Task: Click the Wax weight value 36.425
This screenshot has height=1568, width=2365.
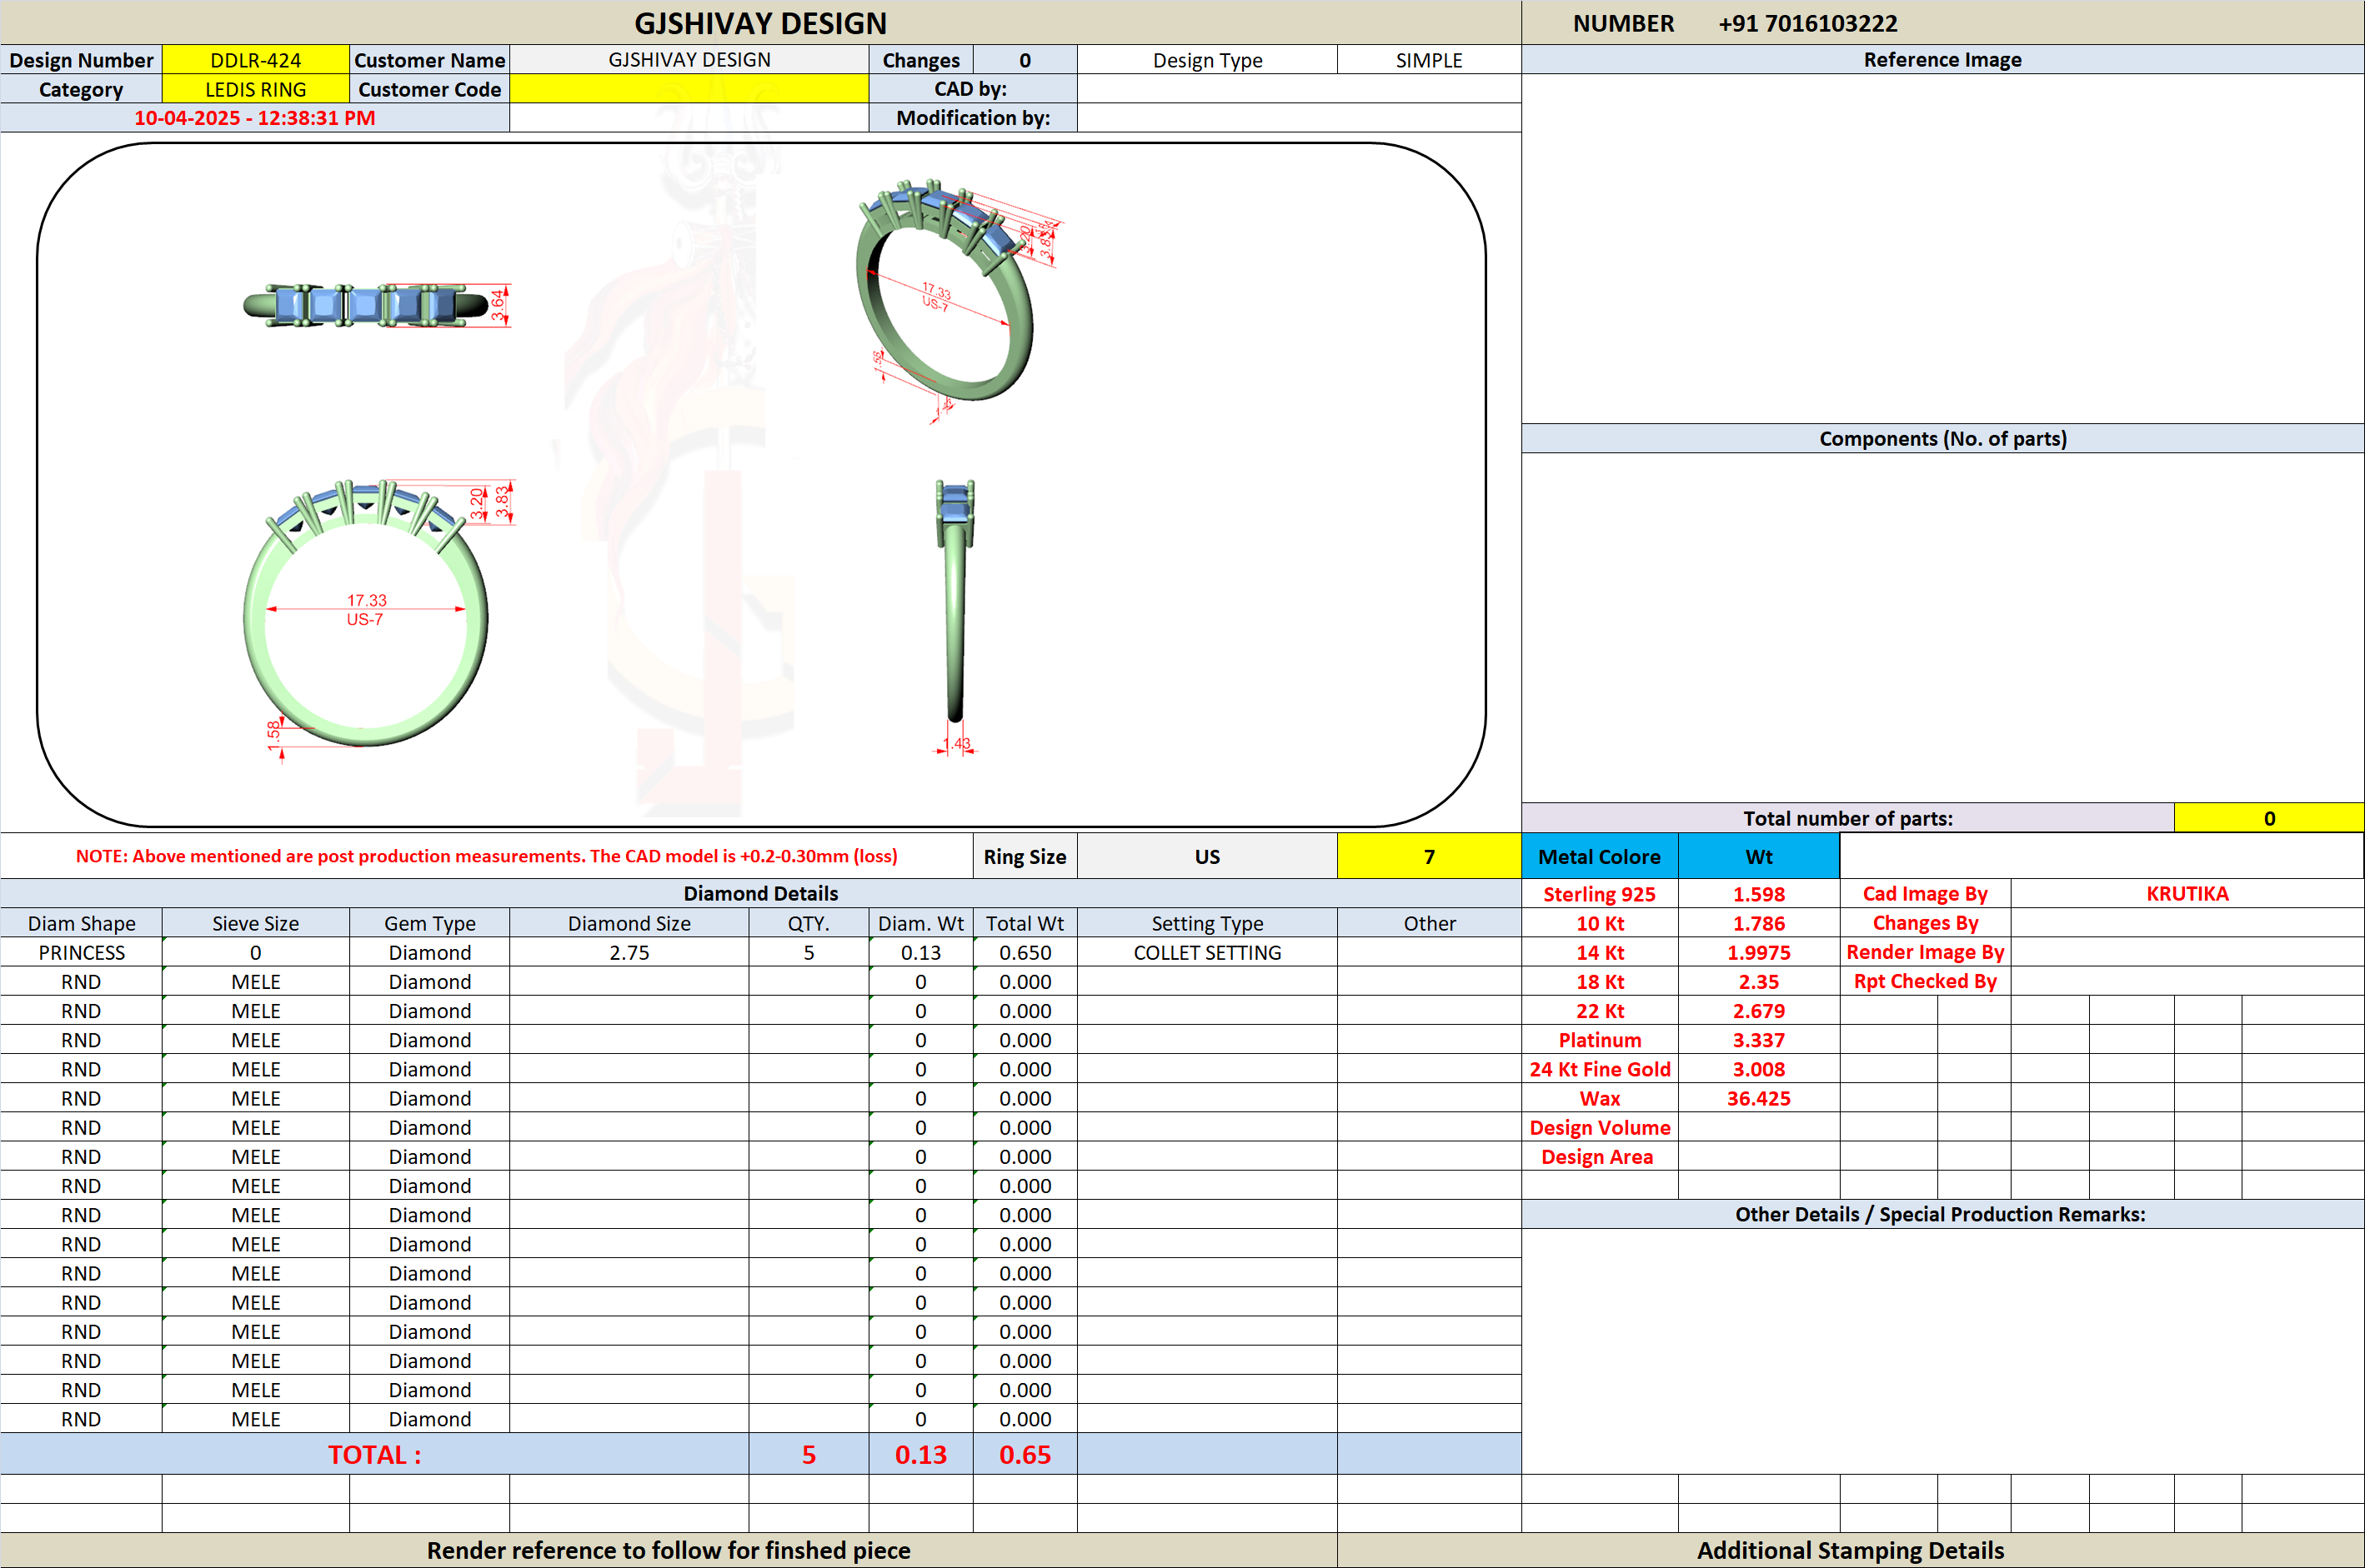Action: (x=1759, y=1098)
